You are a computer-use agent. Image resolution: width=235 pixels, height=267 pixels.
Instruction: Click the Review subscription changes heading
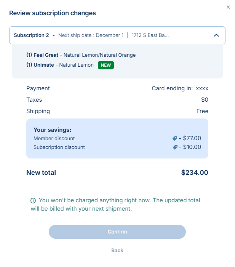click(x=53, y=13)
